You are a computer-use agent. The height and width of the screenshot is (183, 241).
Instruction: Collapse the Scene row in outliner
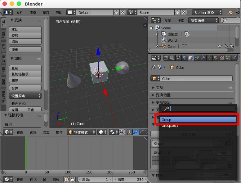pos(151,28)
